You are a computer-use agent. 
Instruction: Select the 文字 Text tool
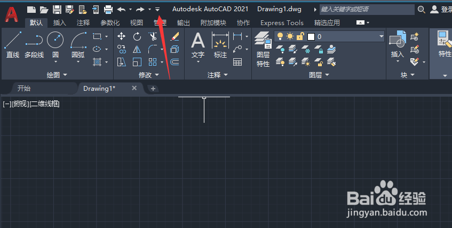click(198, 45)
